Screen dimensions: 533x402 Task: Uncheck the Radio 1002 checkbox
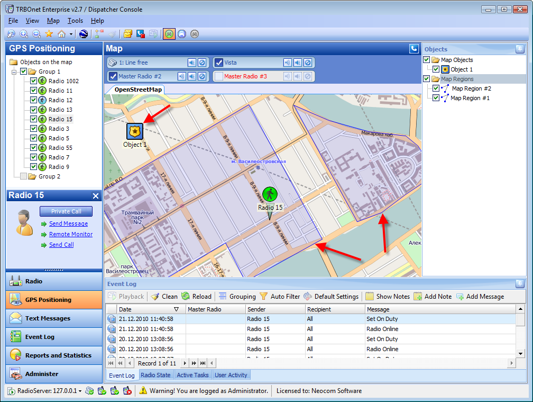[x=33, y=81]
